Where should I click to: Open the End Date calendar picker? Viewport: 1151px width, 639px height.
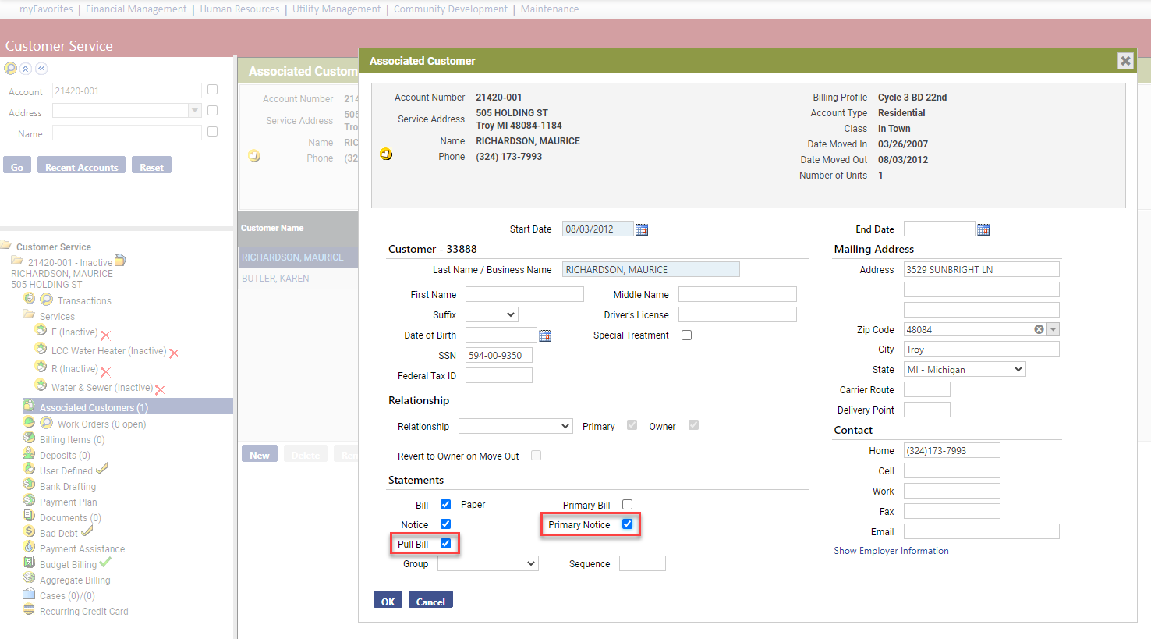coord(983,229)
